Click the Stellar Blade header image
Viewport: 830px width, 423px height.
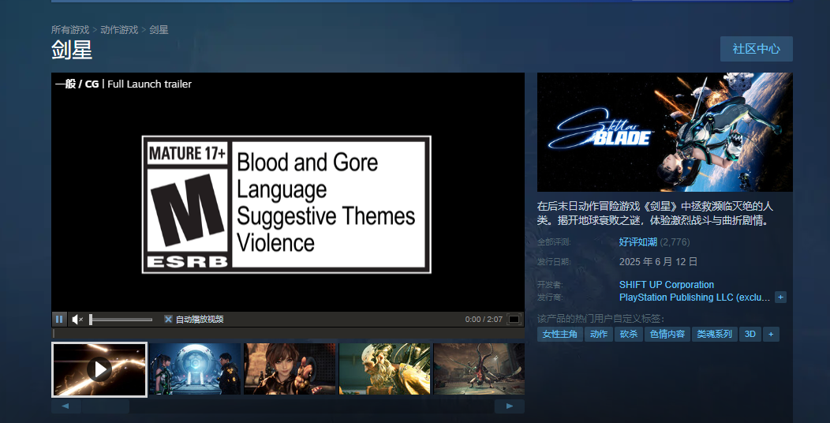[x=665, y=132]
